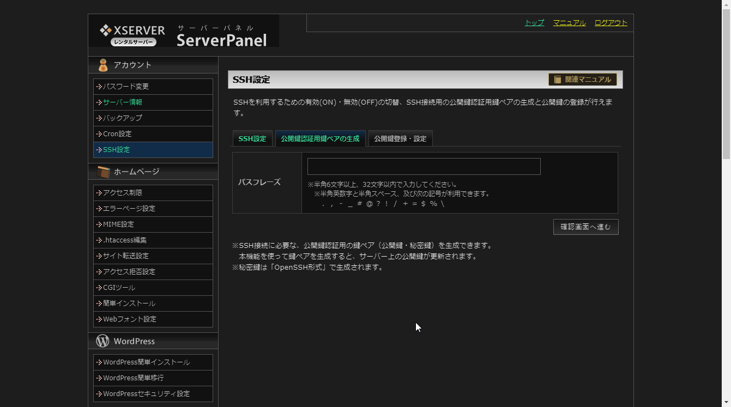Go to .htaccess編集 menu item
The image size is (731, 407).
125,240
